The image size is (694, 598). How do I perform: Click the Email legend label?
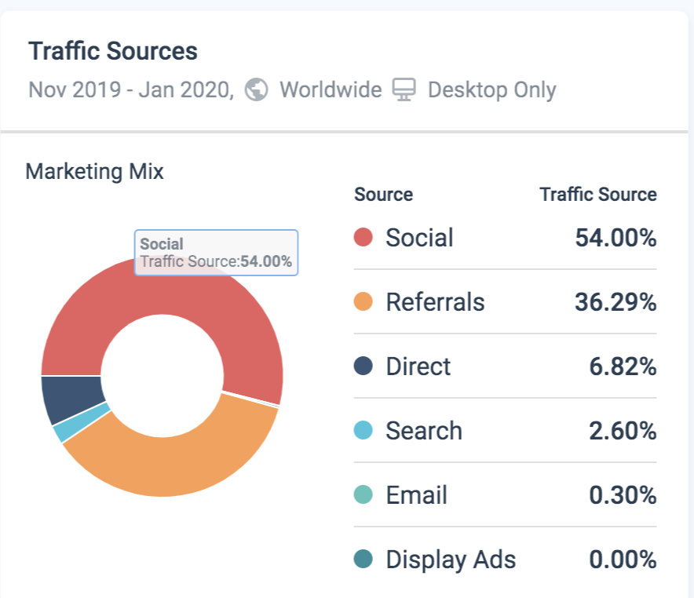pyautogui.click(x=416, y=495)
